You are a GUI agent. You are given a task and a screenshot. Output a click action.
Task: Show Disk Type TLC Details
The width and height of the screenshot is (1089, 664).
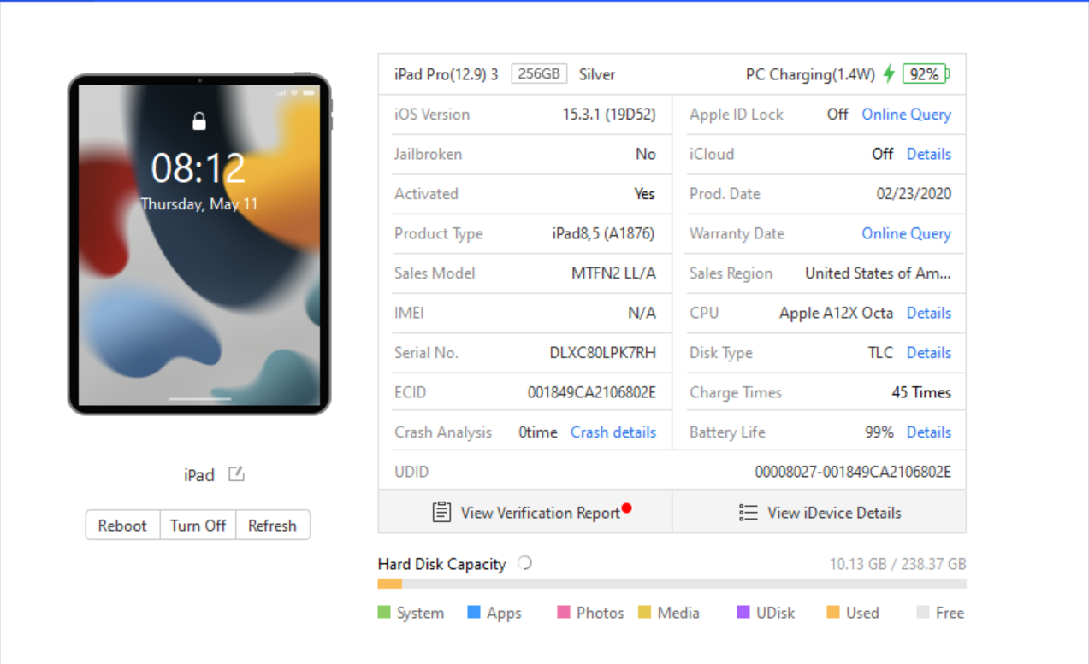pos(928,352)
